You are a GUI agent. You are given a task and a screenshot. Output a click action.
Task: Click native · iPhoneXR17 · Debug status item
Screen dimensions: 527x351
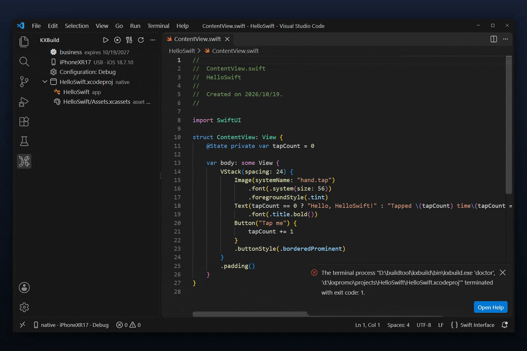click(x=71, y=325)
